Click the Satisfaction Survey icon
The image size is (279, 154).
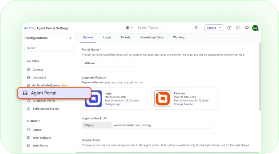coord(29,109)
